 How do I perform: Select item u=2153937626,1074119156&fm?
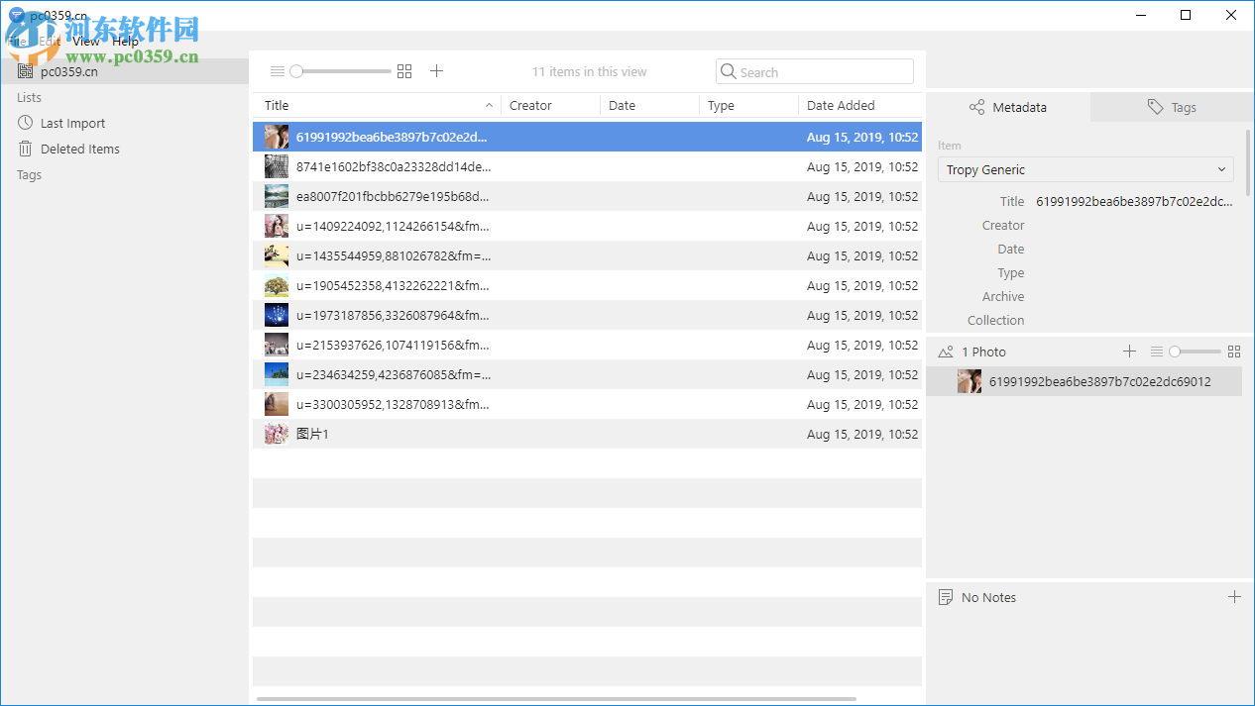coord(587,345)
